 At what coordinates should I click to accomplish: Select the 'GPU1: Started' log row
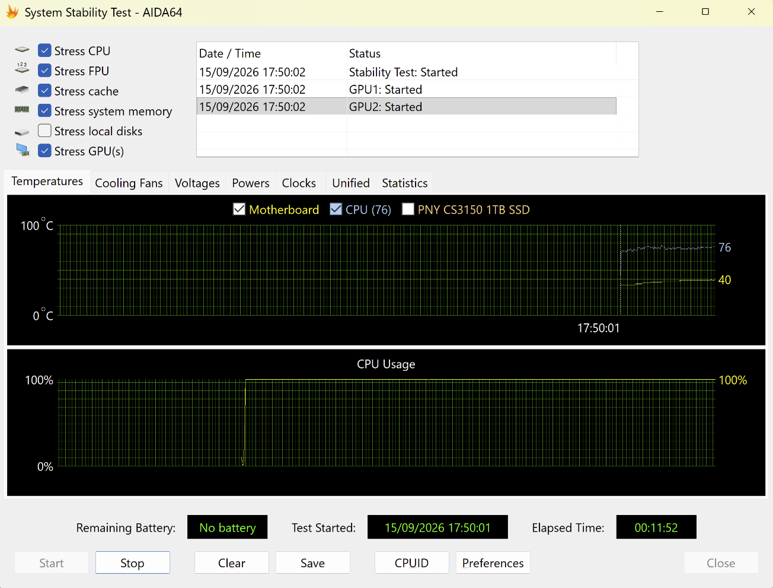pos(407,90)
